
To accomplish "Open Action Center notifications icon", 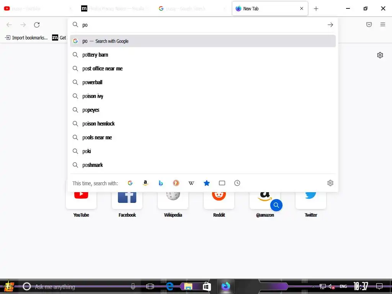I will (x=379, y=286).
